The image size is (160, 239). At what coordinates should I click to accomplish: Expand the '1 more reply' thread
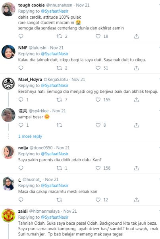click(x=30, y=136)
